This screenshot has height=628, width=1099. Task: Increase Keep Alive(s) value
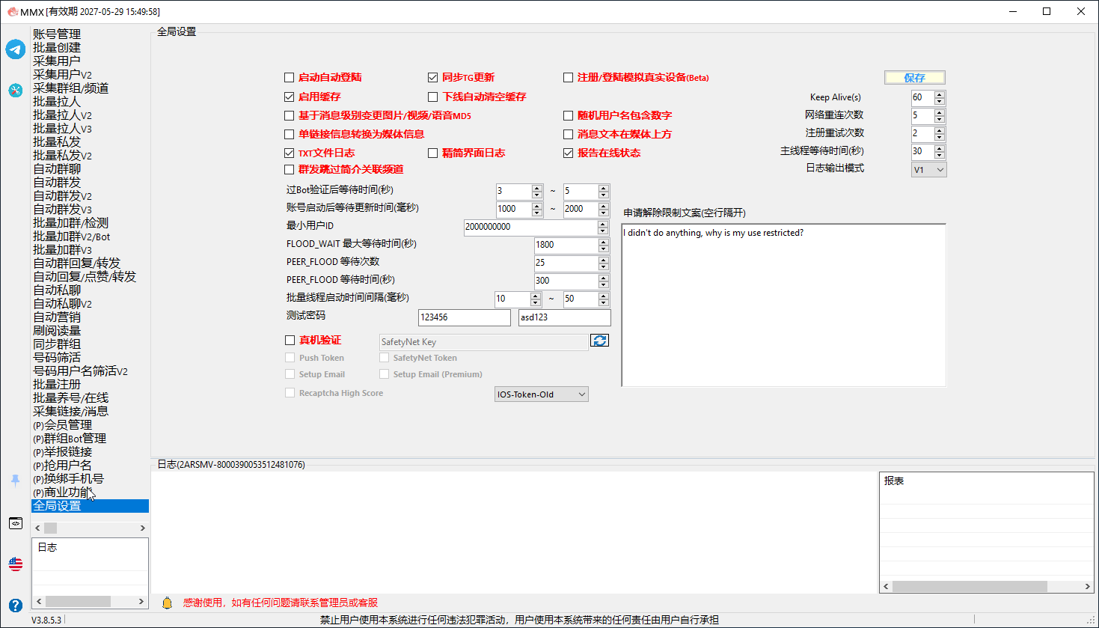tap(940, 94)
